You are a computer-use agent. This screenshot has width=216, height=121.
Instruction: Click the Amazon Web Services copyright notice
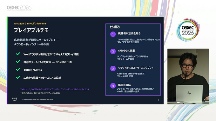coord(38,99)
